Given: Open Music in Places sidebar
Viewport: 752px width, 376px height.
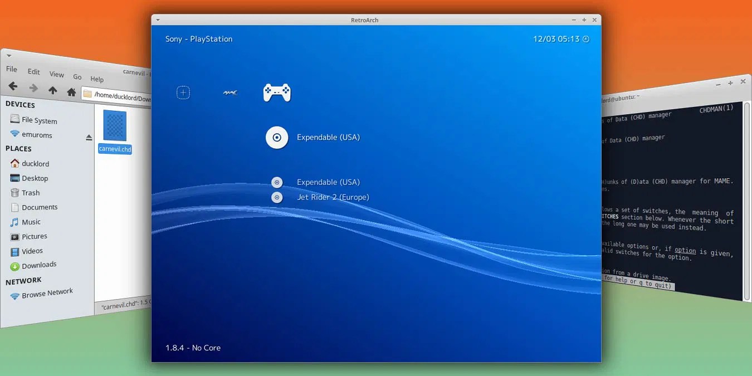Looking at the screenshot, I should [x=26, y=222].
